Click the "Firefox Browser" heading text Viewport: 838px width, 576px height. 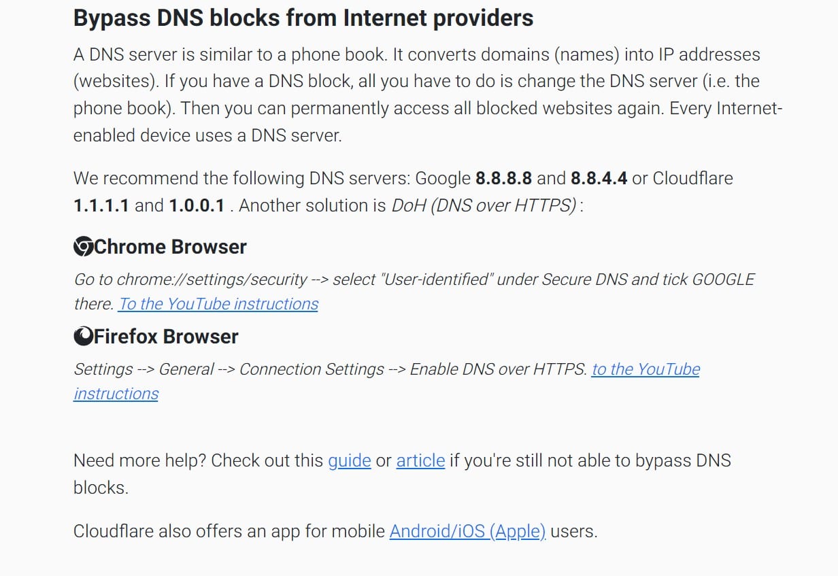(167, 337)
